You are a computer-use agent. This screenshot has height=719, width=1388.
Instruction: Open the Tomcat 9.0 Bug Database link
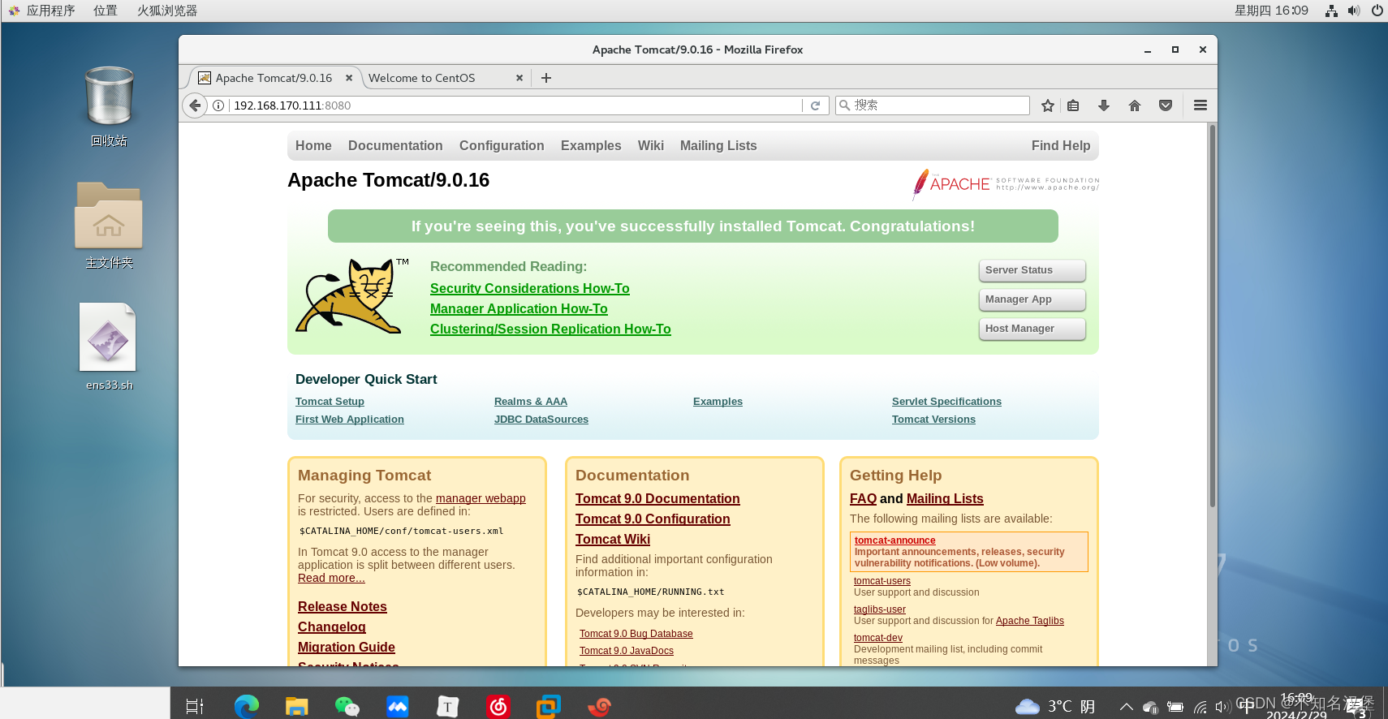636,634
